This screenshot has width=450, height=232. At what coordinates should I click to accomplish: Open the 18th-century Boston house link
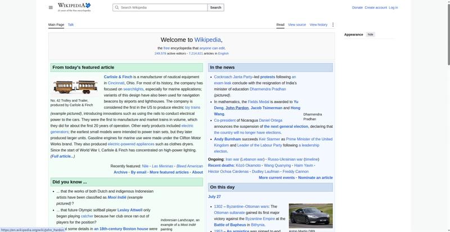point(121,229)
